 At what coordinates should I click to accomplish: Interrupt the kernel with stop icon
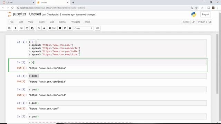(60, 28)
